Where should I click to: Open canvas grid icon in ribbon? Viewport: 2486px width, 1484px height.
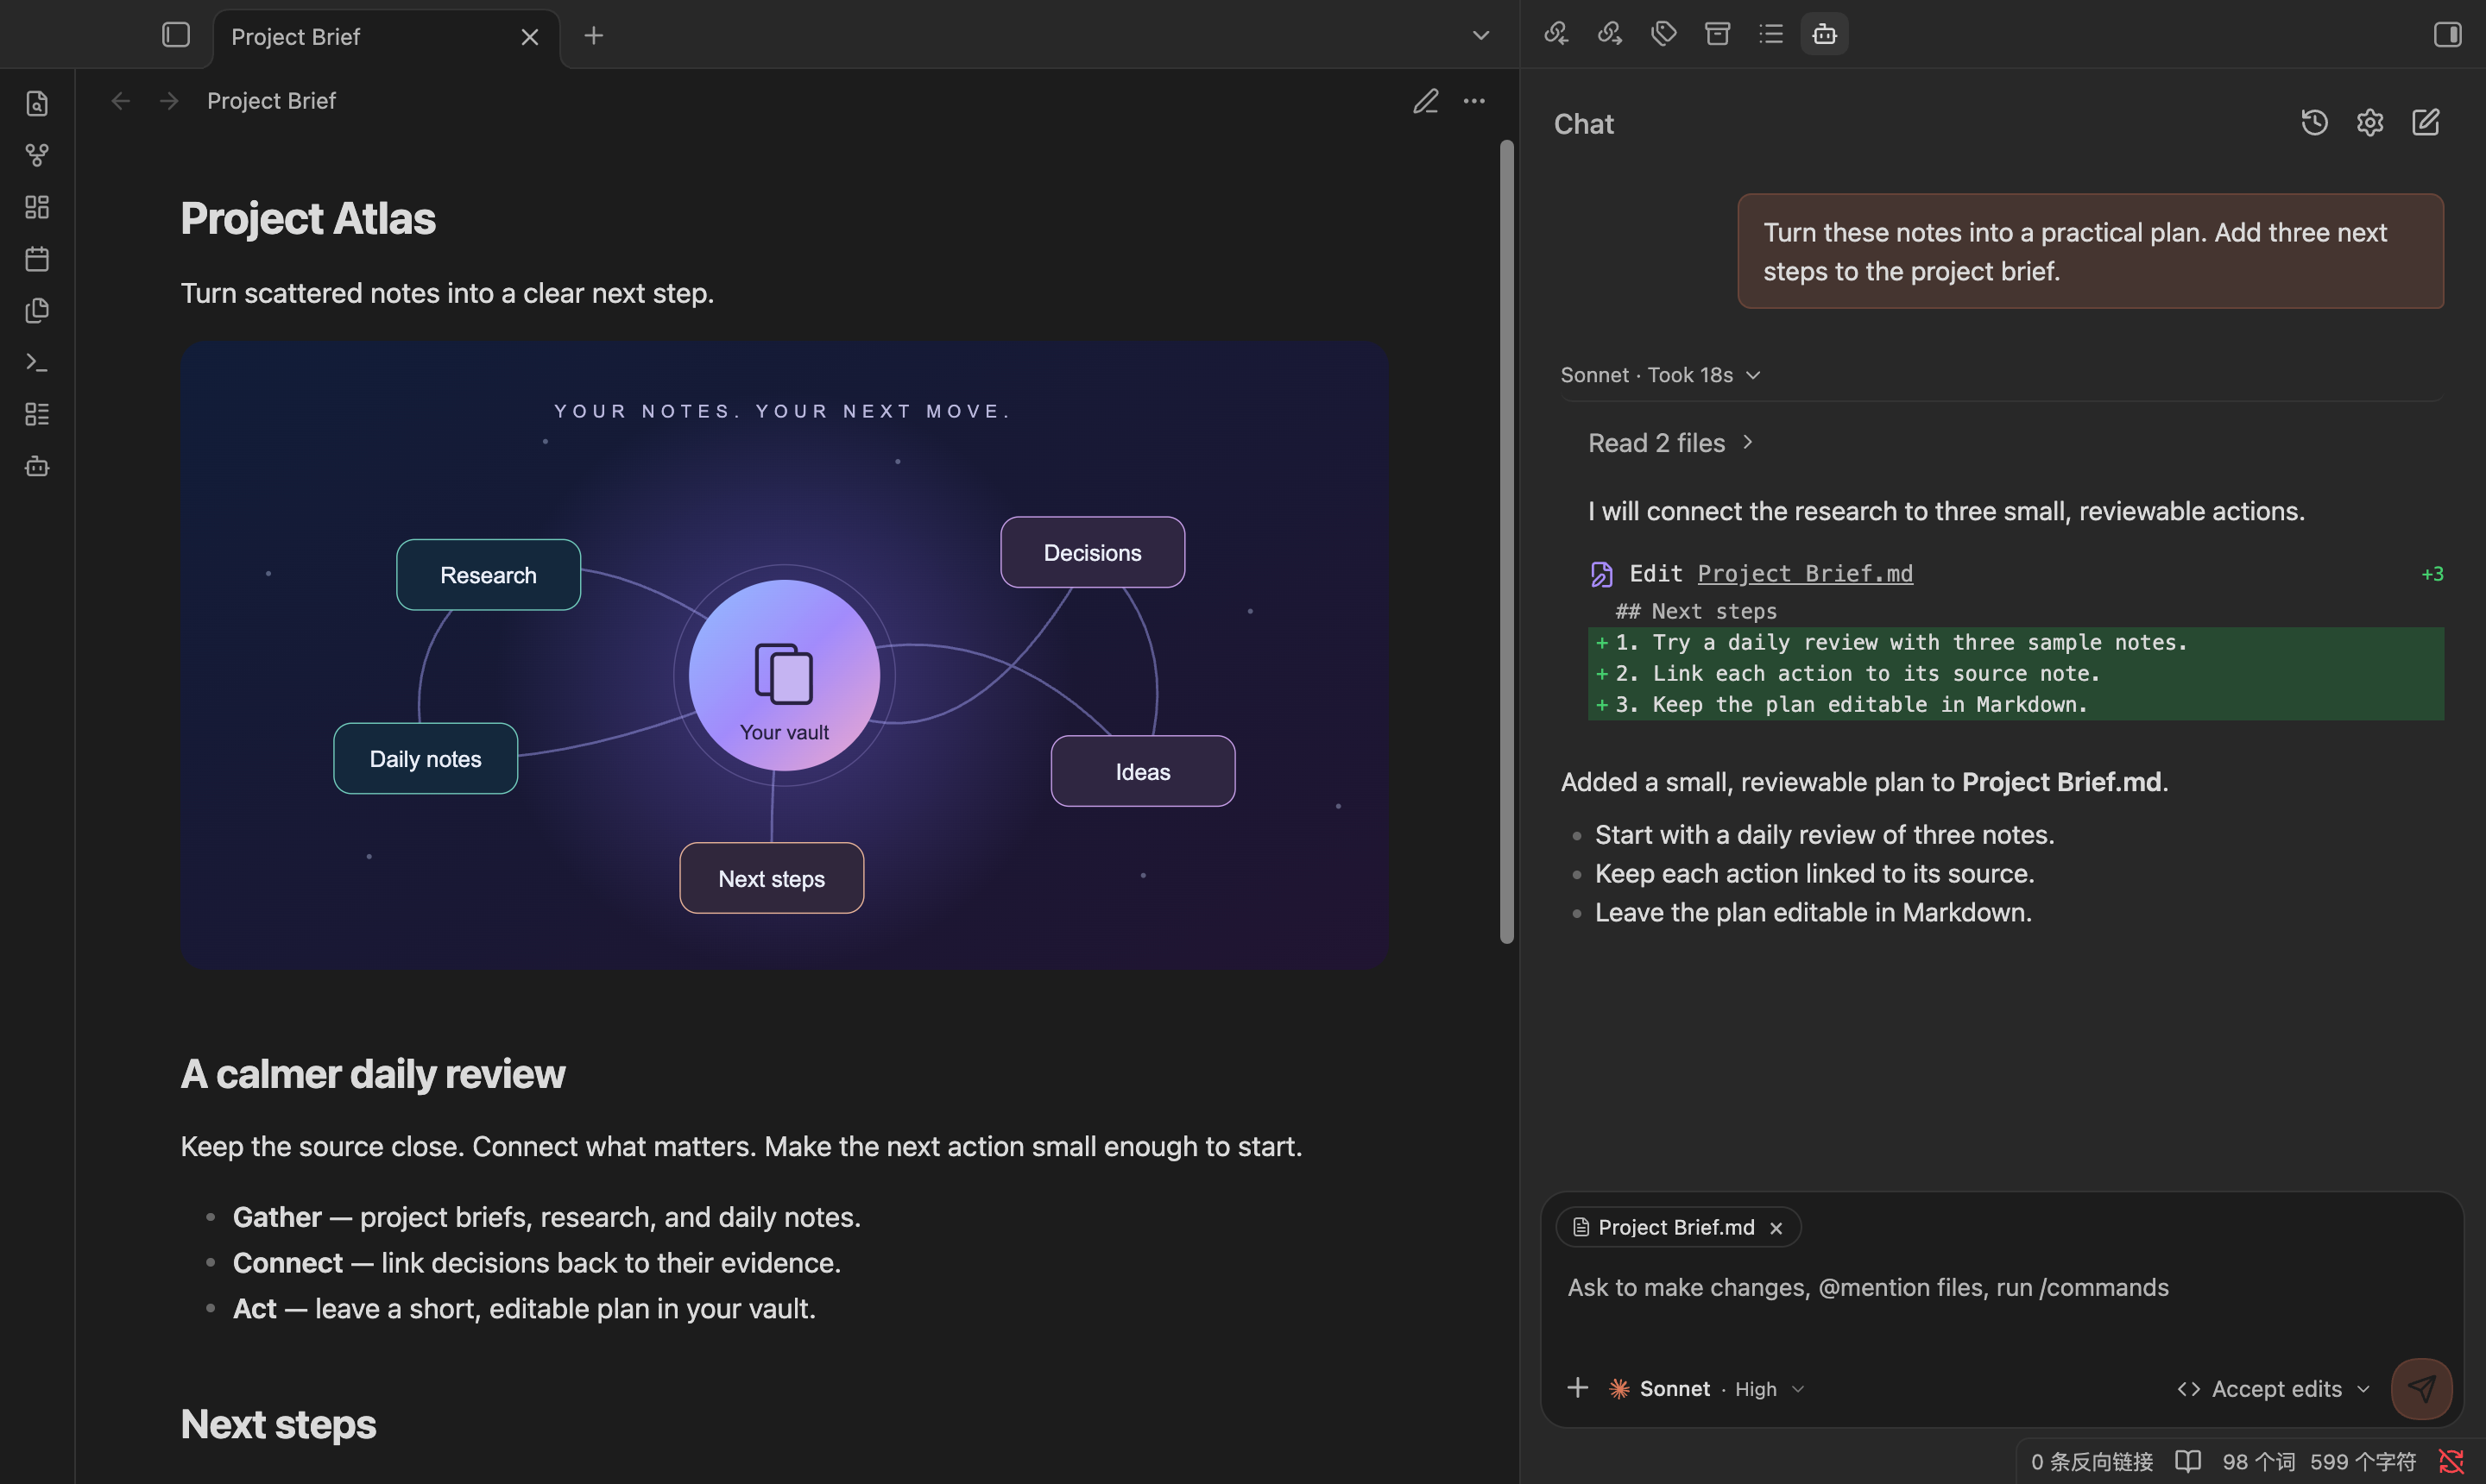click(x=37, y=207)
